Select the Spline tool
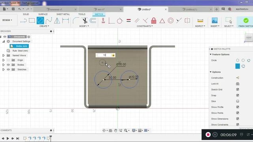This screenshot has height=142, width=253. [x=49, y=21]
